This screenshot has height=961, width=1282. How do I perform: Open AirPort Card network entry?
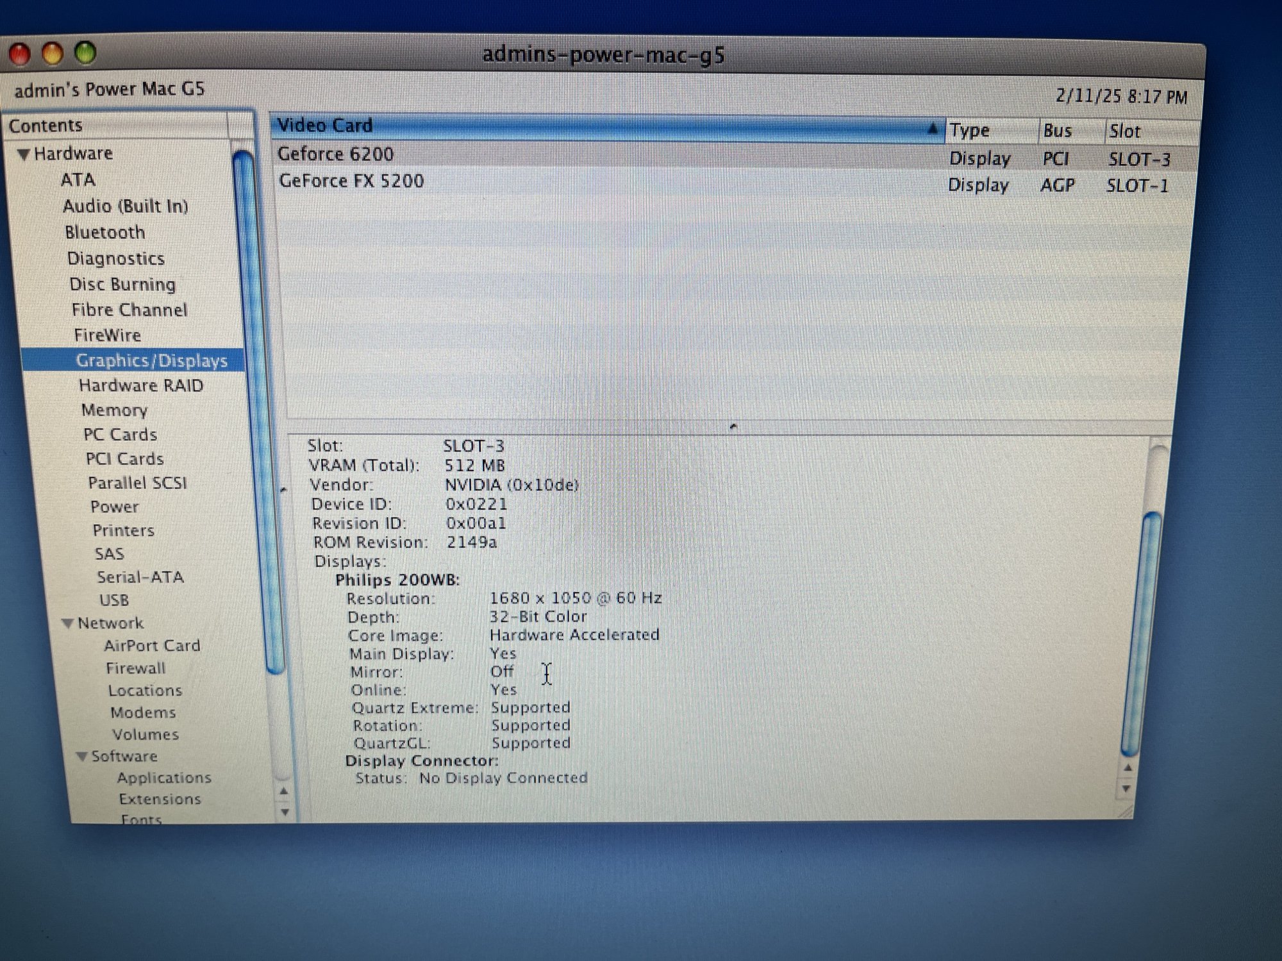(x=152, y=646)
